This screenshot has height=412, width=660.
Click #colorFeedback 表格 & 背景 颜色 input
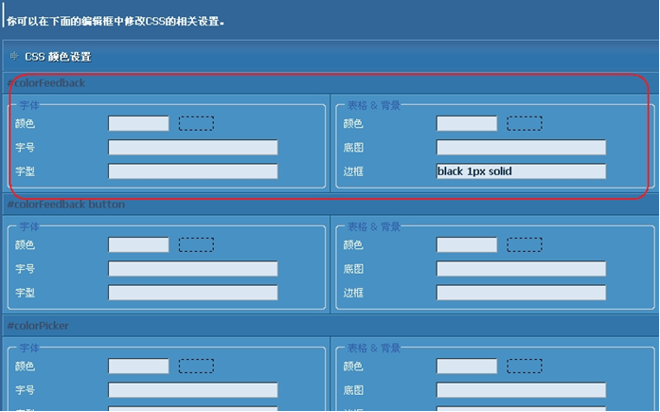[x=467, y=123]
